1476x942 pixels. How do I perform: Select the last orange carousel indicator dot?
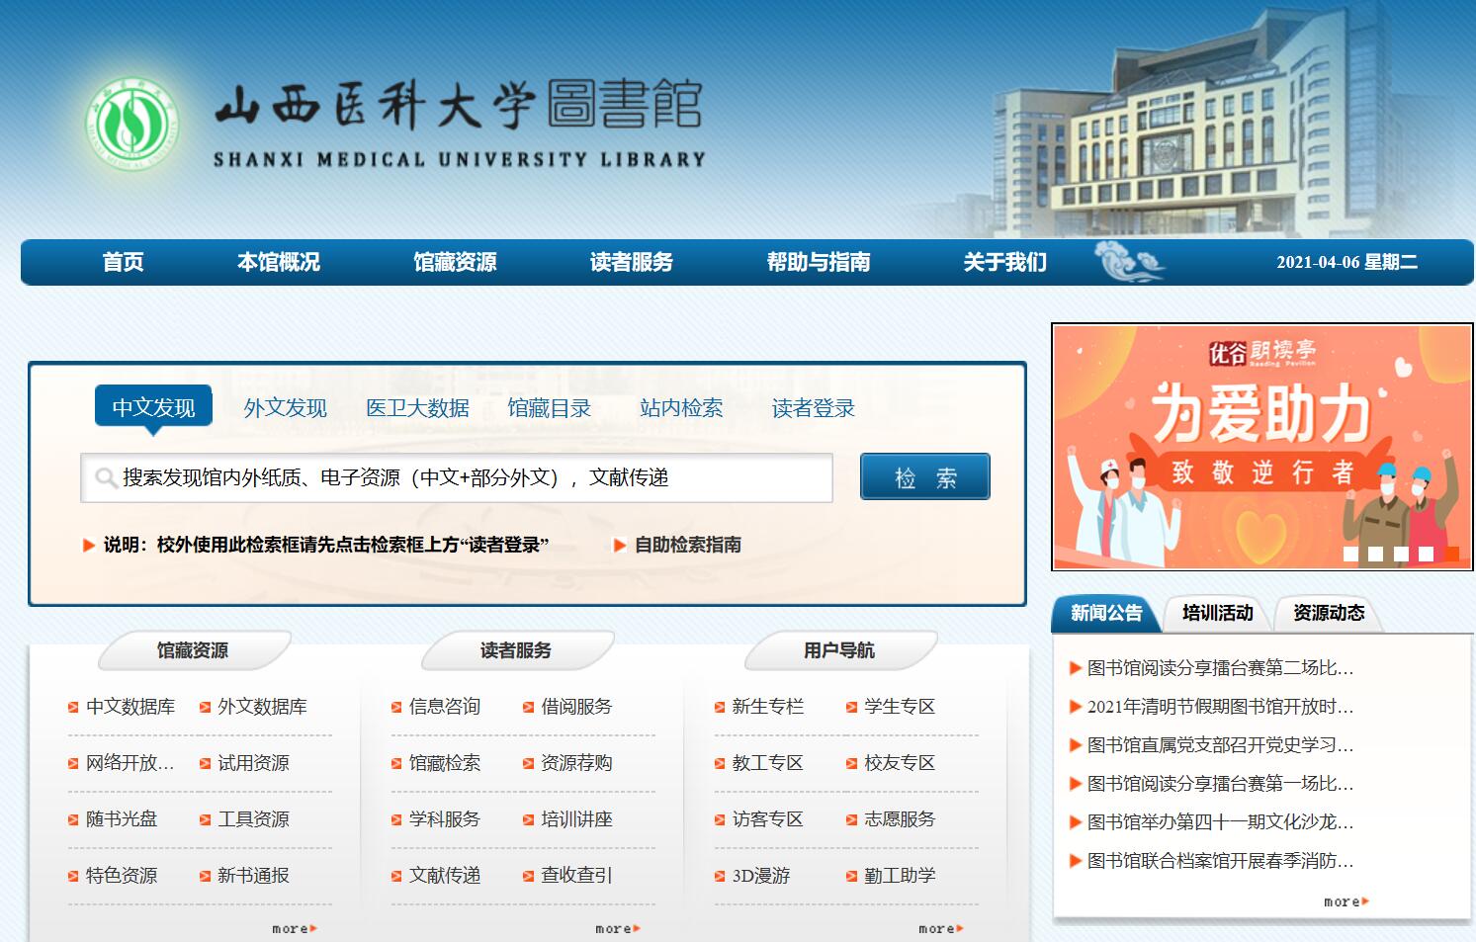pos(1451,555)
